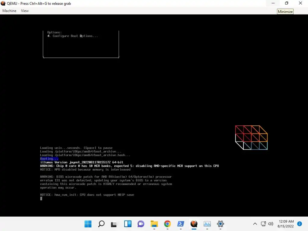This screenshot has width=308, height=231.
Task: Click the QEMU icon in the title bar
Action: pyautogui.click(x=3, y=3)
